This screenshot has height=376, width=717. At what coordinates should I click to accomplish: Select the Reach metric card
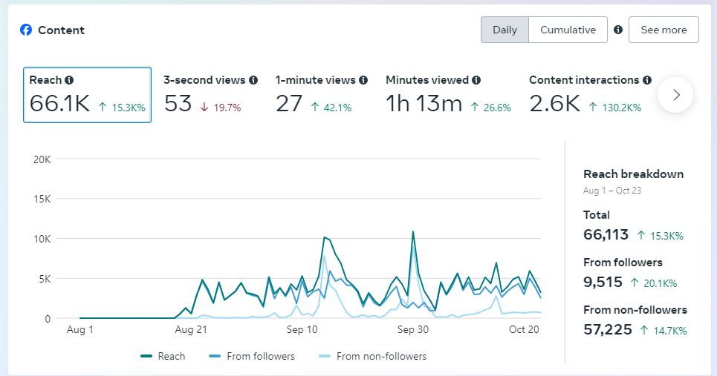coord(87,95)
